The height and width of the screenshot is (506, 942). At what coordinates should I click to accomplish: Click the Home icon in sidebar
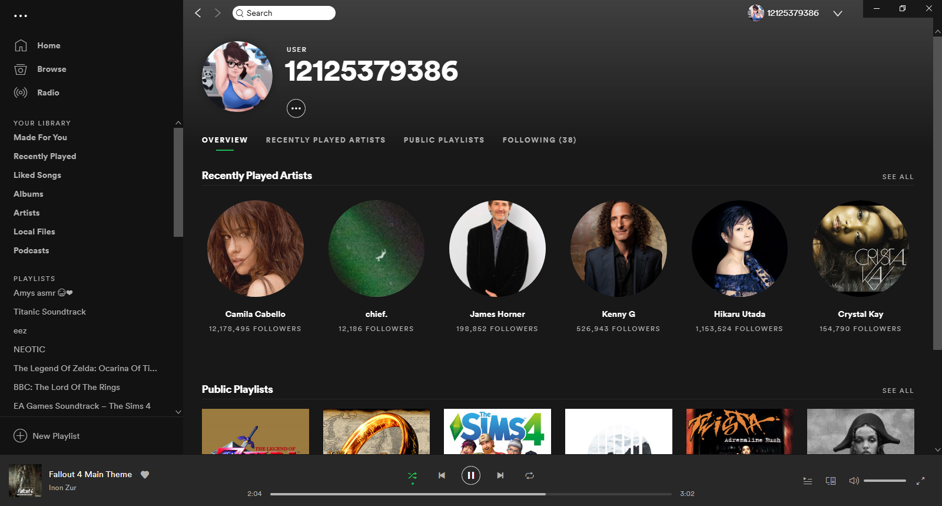click(21, 45)
